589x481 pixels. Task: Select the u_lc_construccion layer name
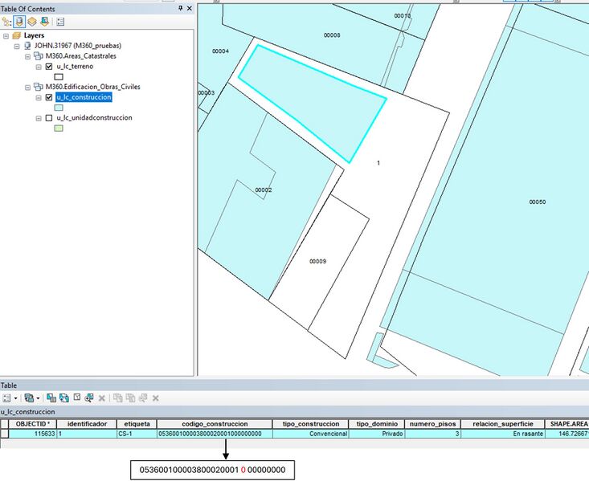pyautogui.click(x=84, y=97)
